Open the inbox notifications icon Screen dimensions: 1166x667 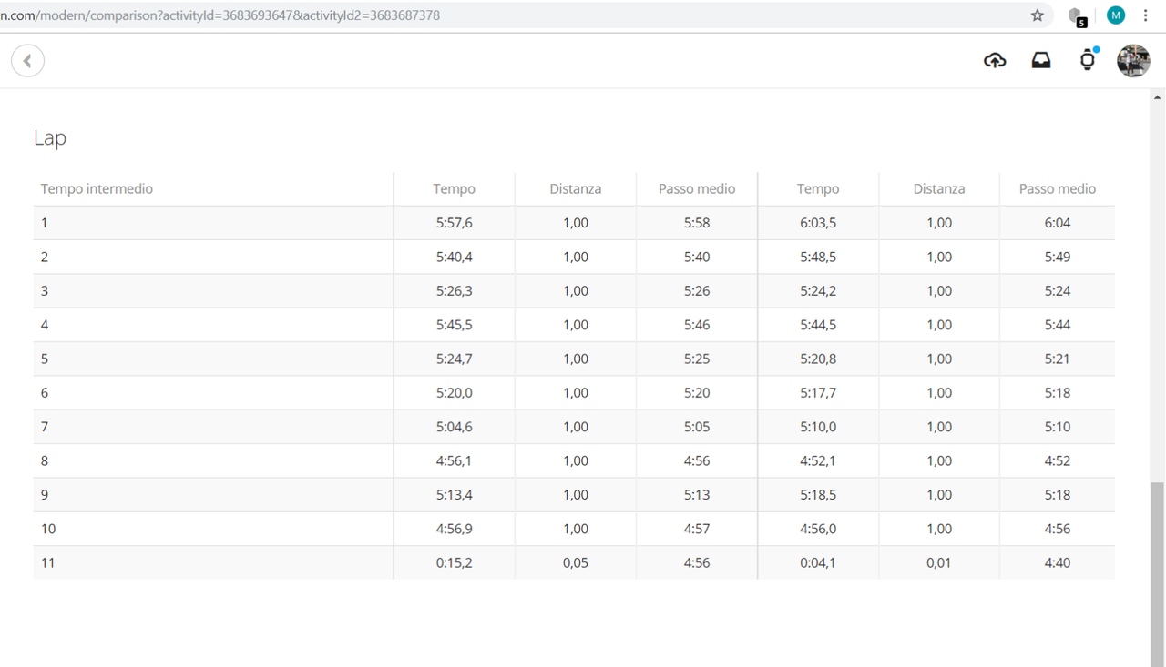tap(1041, 60)
